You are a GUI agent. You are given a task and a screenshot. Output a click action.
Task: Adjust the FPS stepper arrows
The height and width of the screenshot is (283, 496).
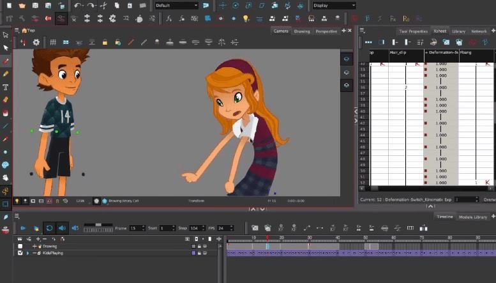click(x=232, y=228)
